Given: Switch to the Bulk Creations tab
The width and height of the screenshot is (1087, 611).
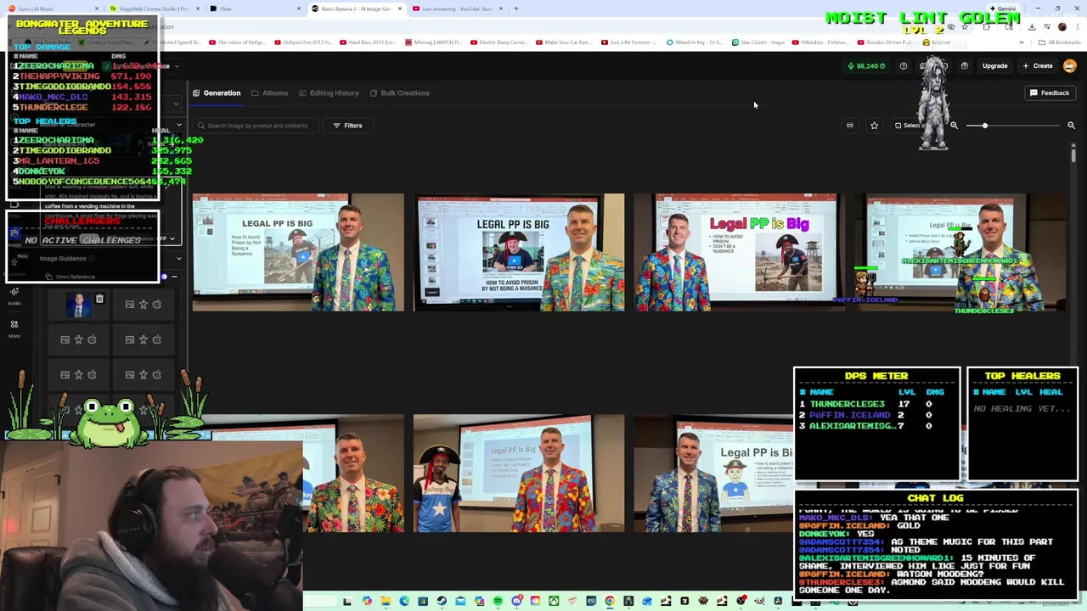Looking at the screenshot, I should (399, 92).
